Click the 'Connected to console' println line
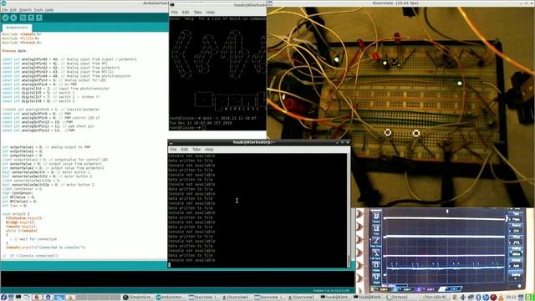 [46, 247]
